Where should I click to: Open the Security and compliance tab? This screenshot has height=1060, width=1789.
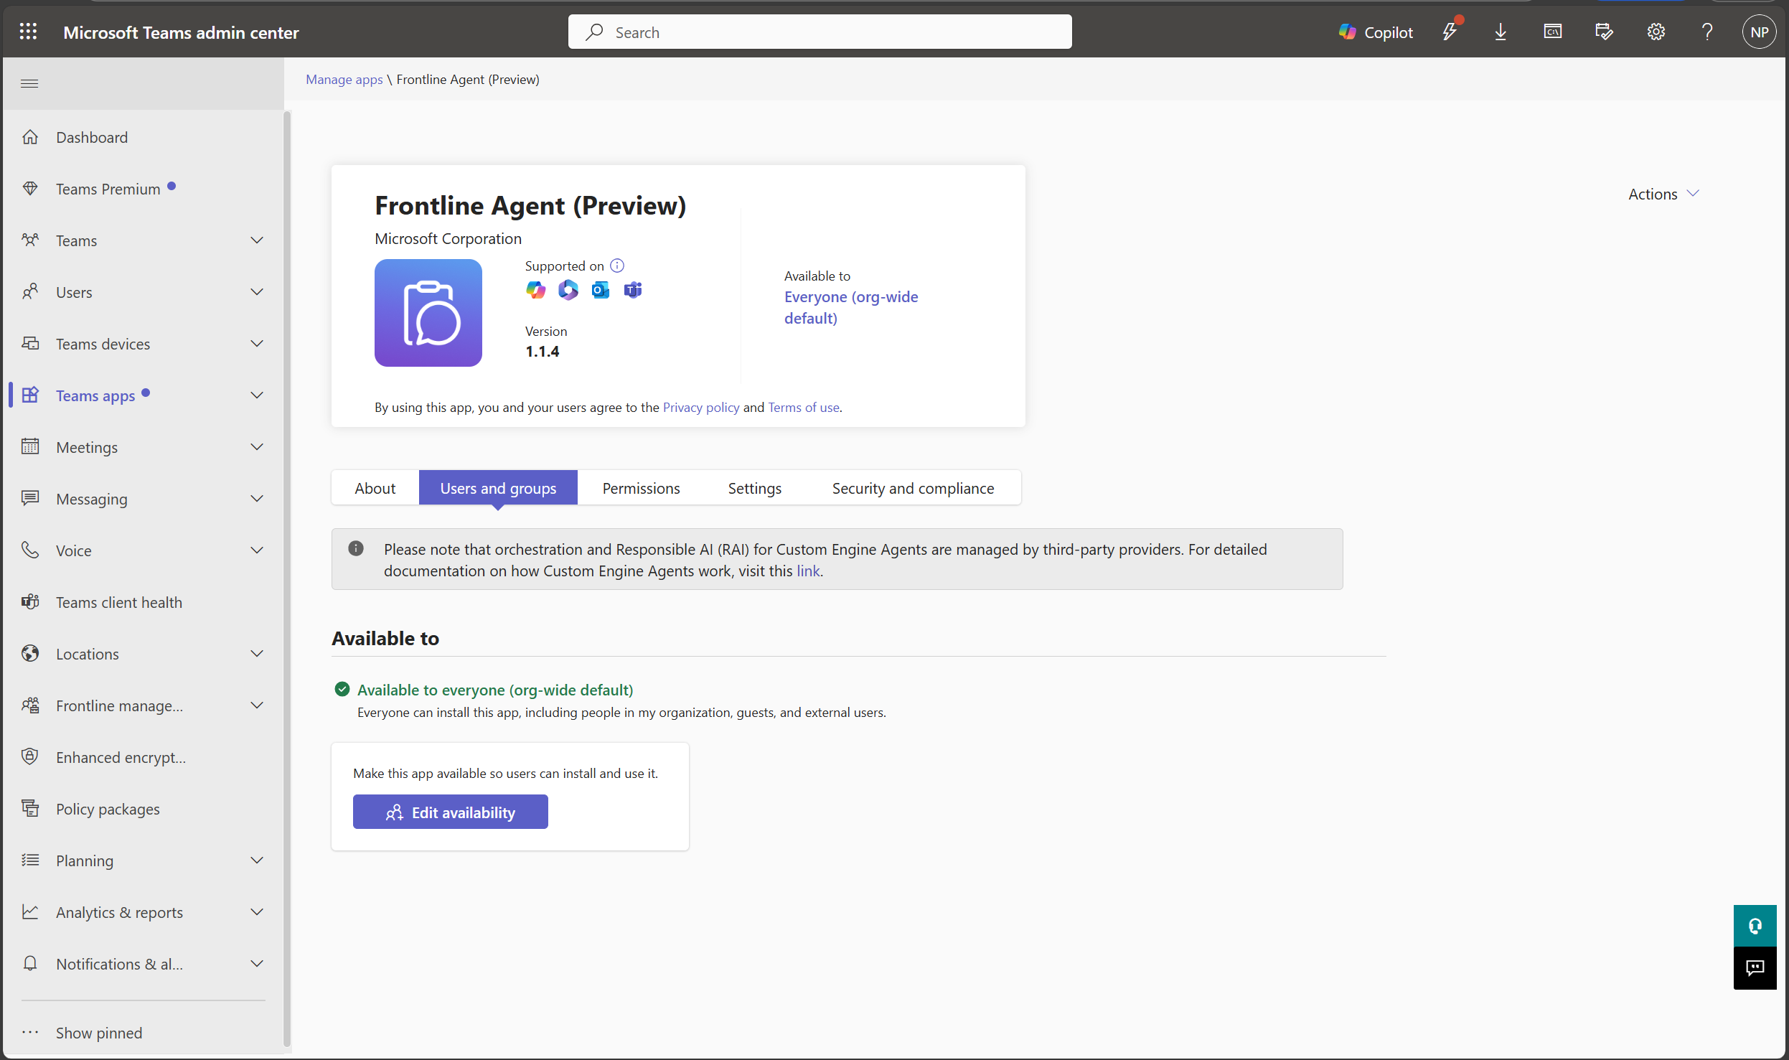[x=913, y=488]
